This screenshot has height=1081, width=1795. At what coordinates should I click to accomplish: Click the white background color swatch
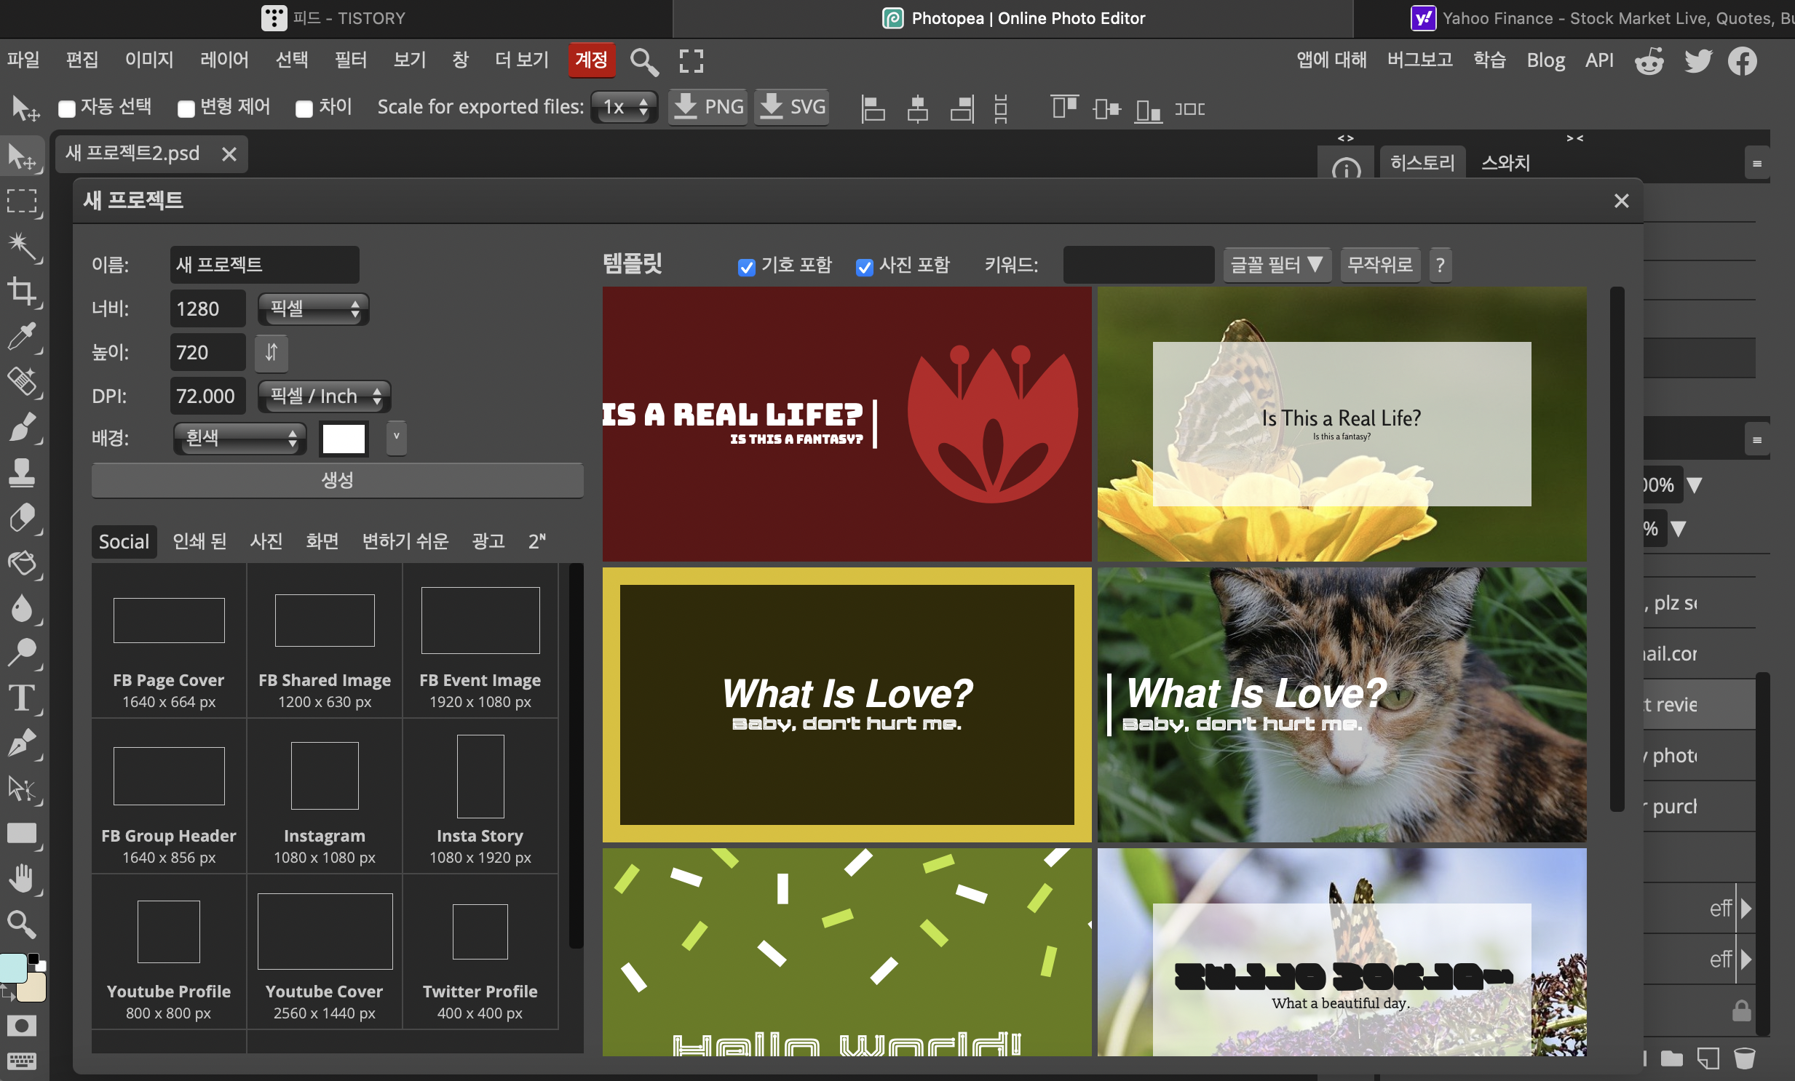click(343, 438)
